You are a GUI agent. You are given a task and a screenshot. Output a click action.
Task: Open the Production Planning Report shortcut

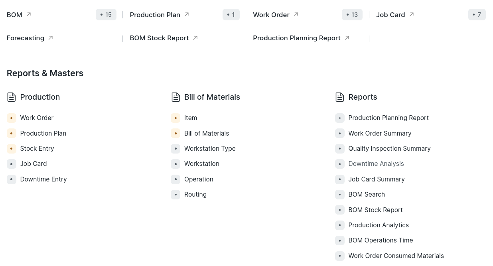click(x=297, y=38)
